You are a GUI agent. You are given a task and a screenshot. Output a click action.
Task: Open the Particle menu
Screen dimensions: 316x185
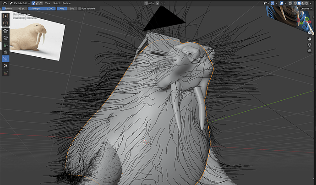(x=66, y=3)
